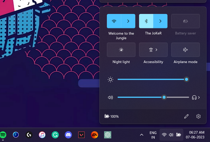Open all settings via the gear icon
This screenshot has width=210, height=142.
point(198,116)
